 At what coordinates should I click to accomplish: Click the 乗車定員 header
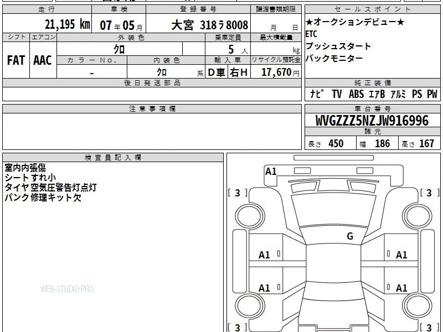[228, 38]
